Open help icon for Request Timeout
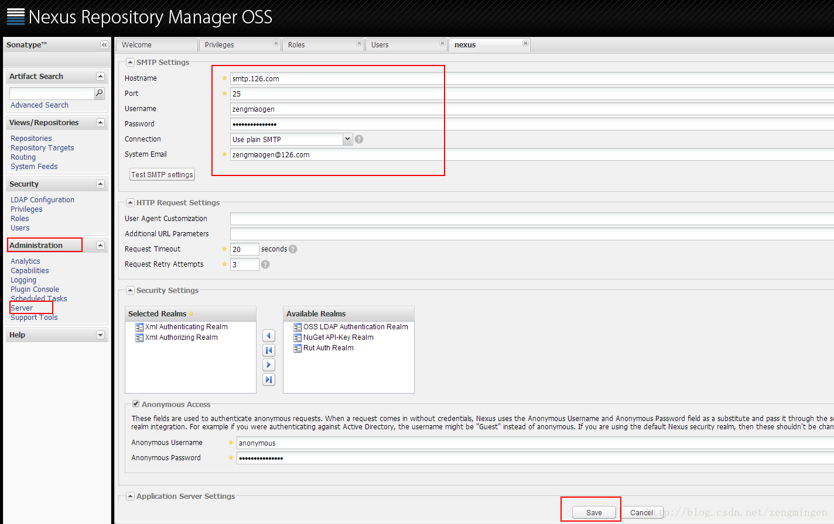The height and width of the screenshot is (524, 834). click(293, 249)
